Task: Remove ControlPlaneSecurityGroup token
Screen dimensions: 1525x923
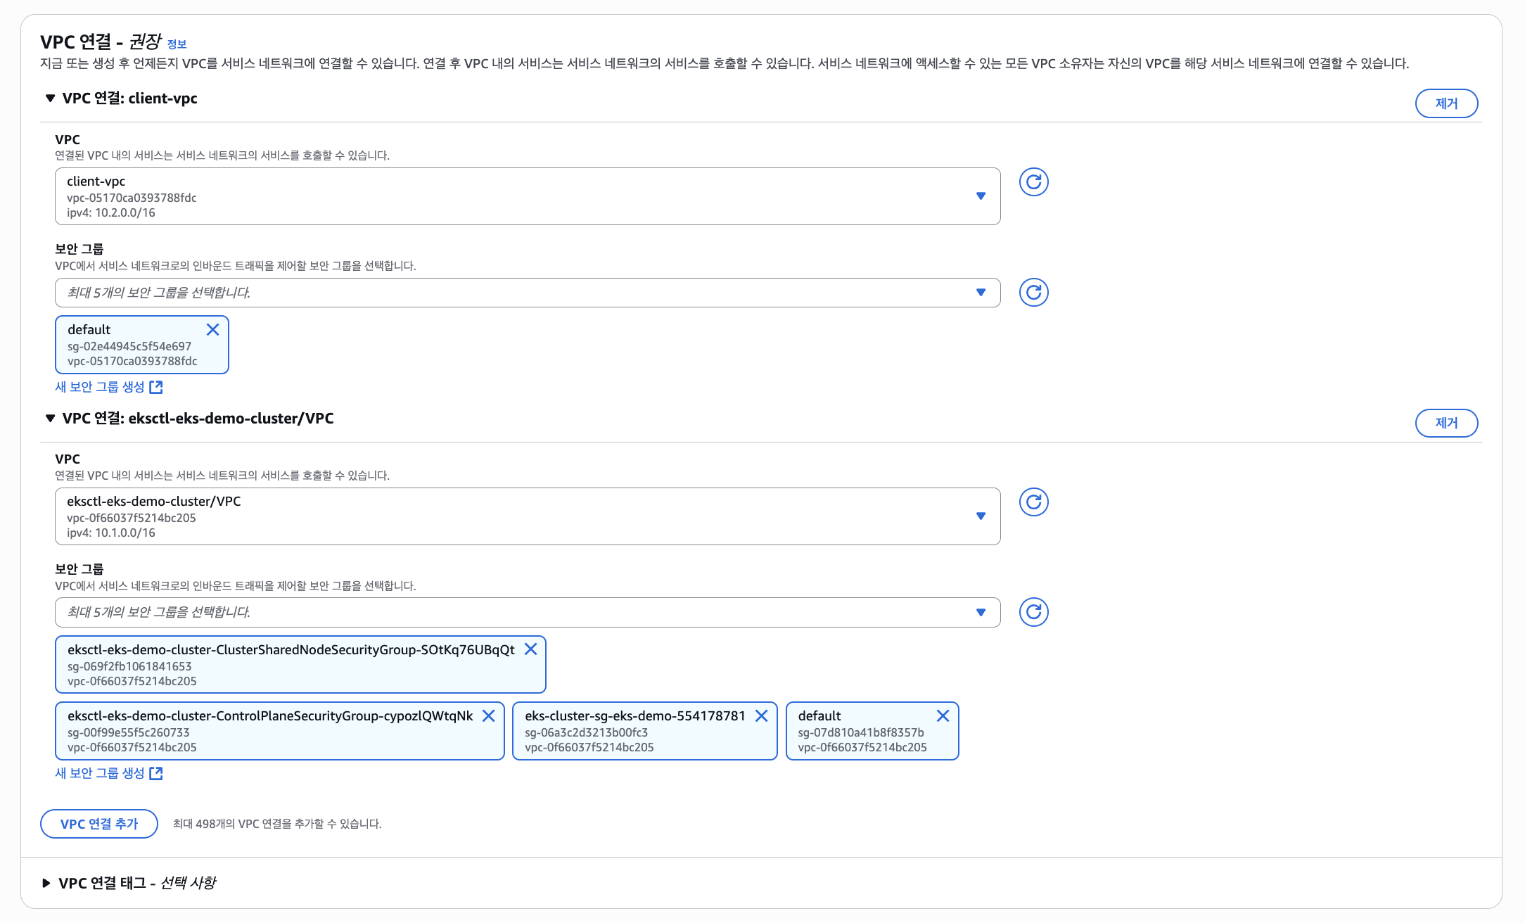Action: click(489, 715)
